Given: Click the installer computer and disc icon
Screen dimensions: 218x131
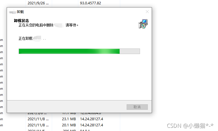Looking at the screenshot, I should point(143,24).
